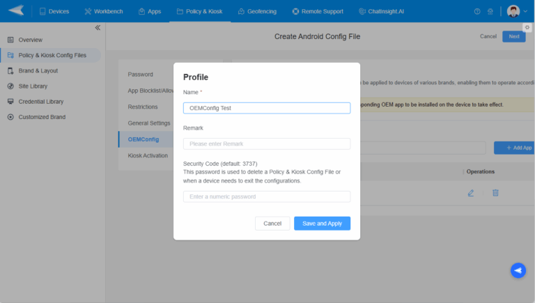
Task: Open Site Library
Action: click(33, 86)
